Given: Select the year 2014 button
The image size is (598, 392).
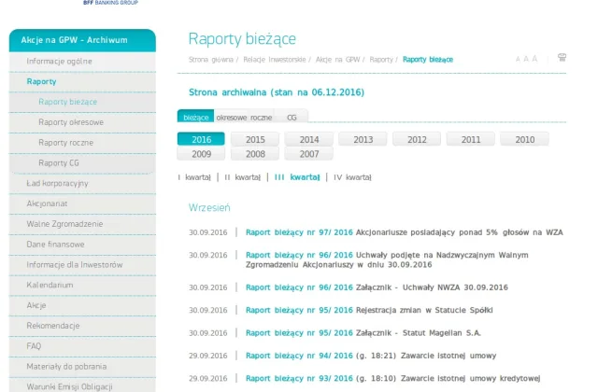Looking at the screenshot, I should pos(309,139).
